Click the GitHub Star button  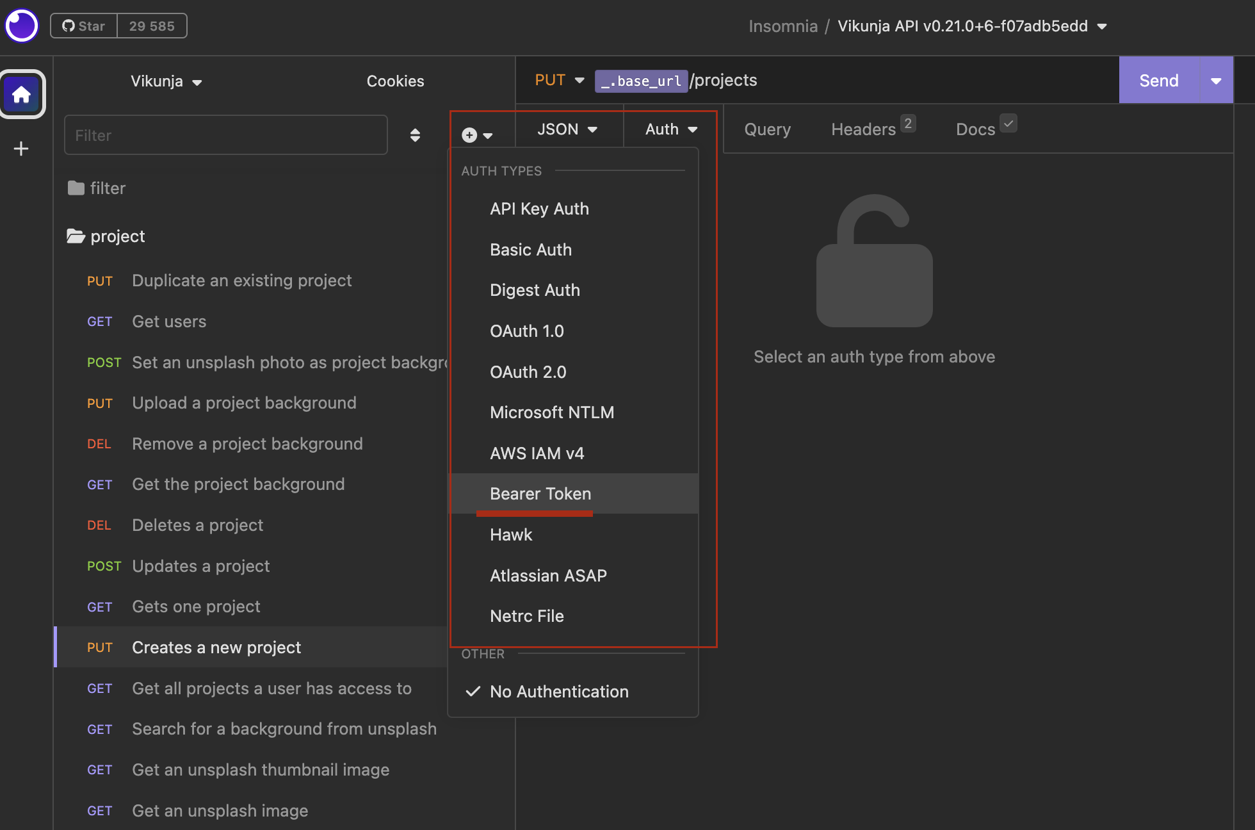[x=84, y=26]
